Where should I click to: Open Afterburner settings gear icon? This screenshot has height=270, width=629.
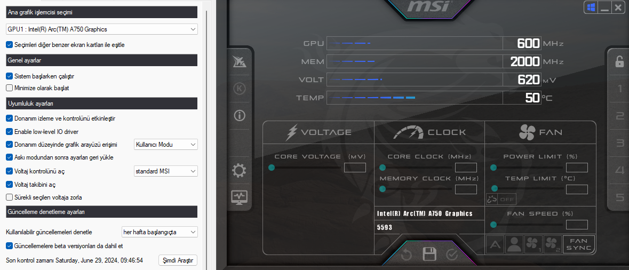[x=240, y=171]
